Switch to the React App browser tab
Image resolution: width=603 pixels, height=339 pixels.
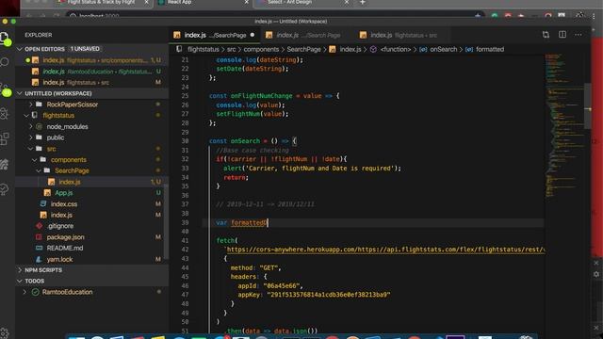(x=203, y=3)
